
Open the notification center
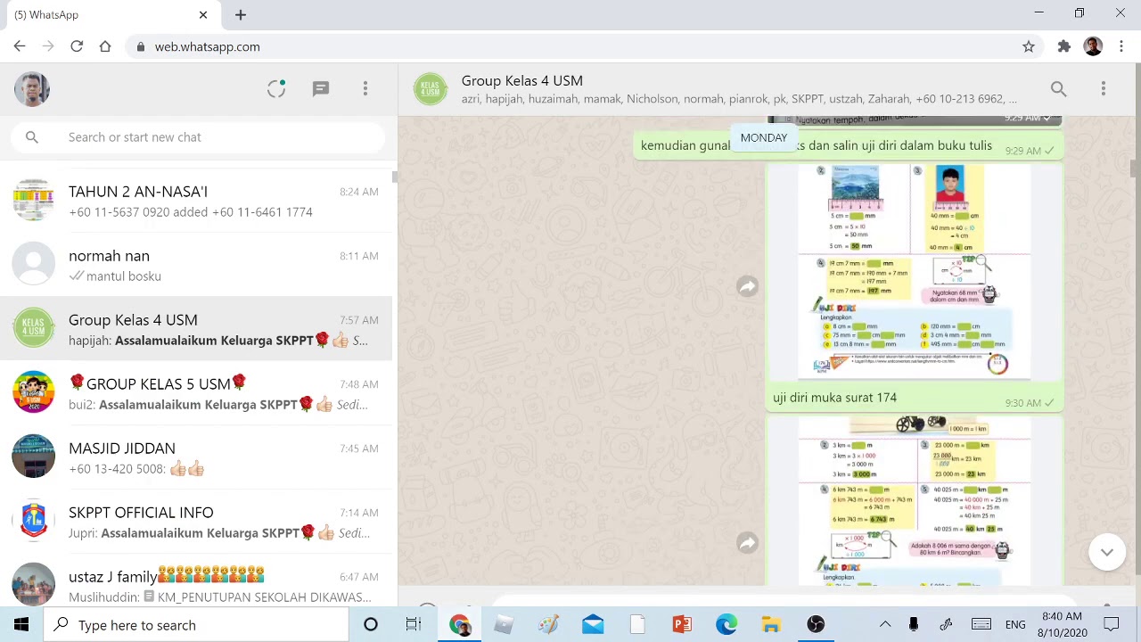coord(1112,625)
